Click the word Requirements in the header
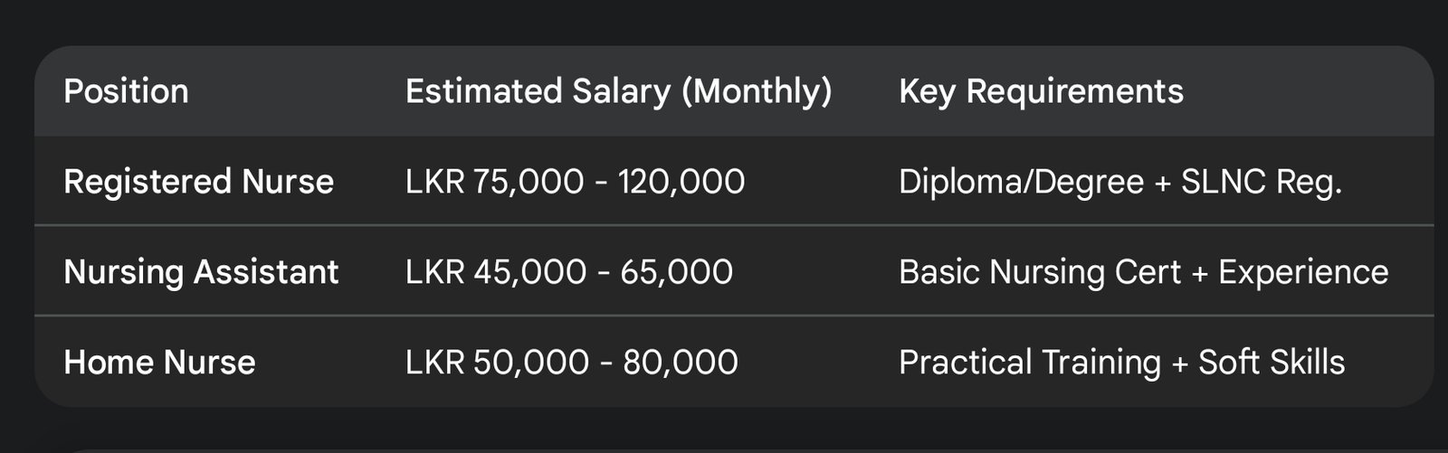Viewport: 1448px width, 453px height. (1074, 91)
